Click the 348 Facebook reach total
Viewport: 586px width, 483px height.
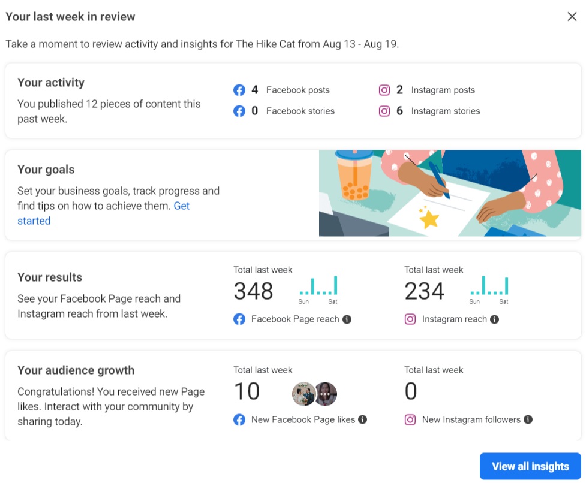click(253, 291)
